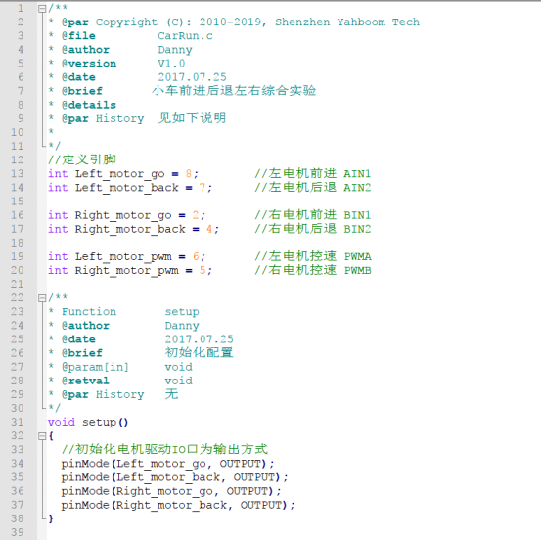Click the history text 见如下说明
The image size is (542, 540).
pyautogui.click(x=192, y=118)
